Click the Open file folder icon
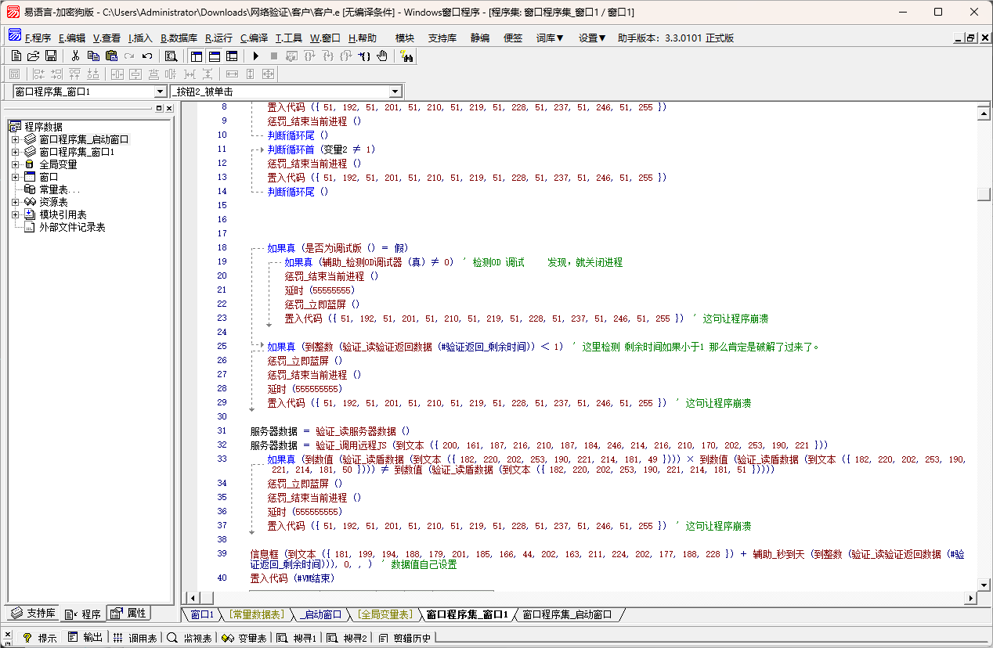Screen dimensions: 993x648 coord(33,56)
